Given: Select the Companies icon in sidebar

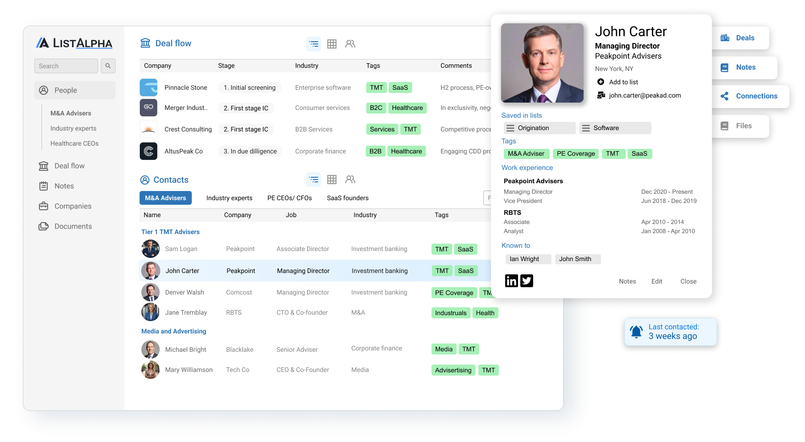Looking at the screenshot, I should click(x=44, y=206).
